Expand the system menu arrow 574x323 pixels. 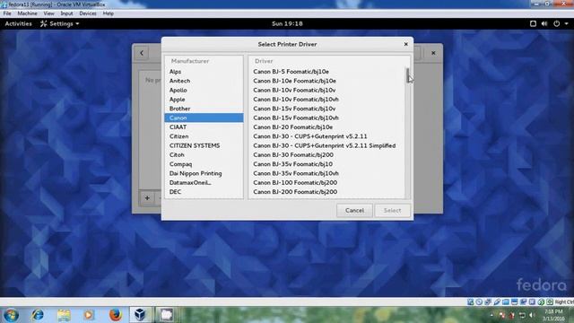(x=566, y=23)
